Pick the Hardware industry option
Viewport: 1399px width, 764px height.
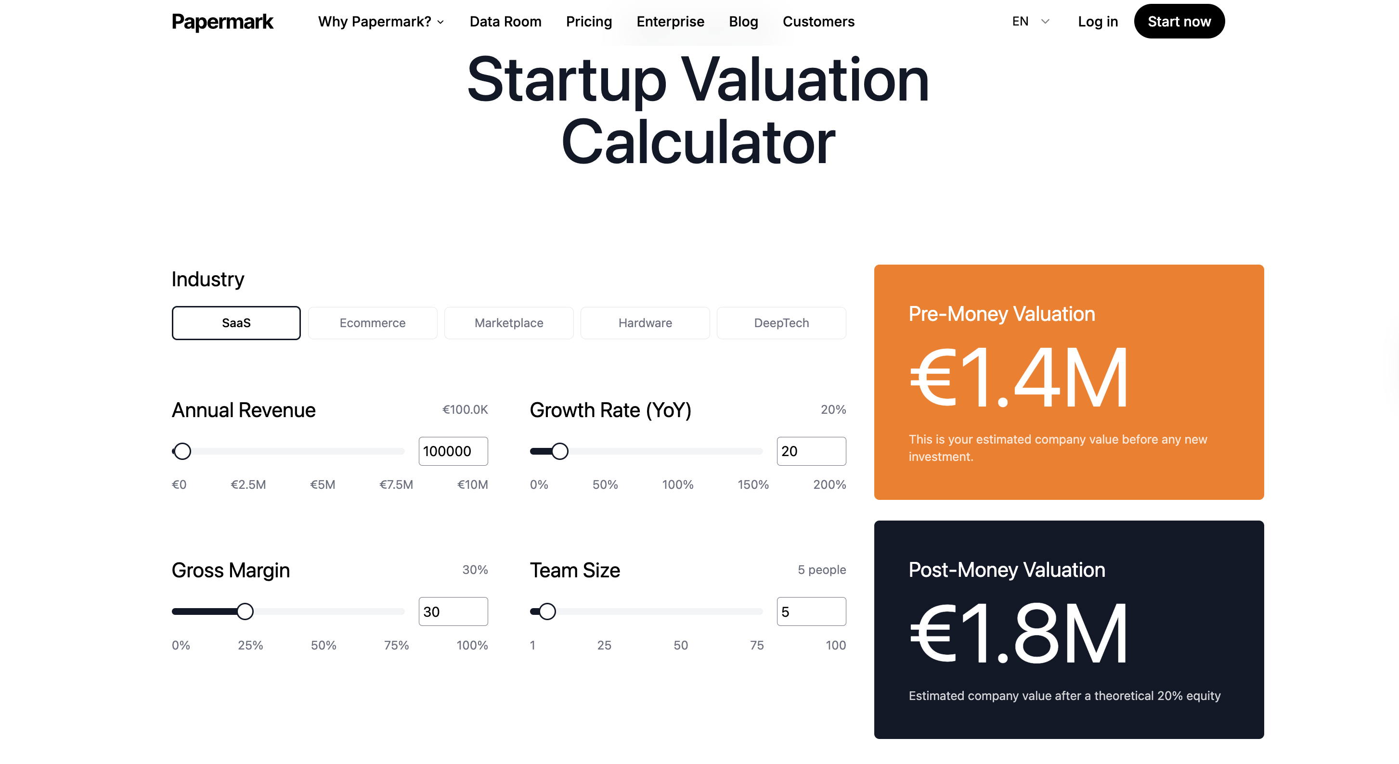coord(645,323)
